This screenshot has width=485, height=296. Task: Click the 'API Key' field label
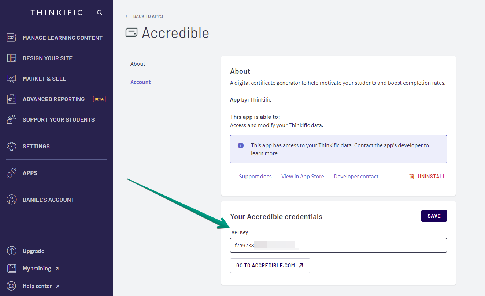pyautogui.click(x=240, y=232)
